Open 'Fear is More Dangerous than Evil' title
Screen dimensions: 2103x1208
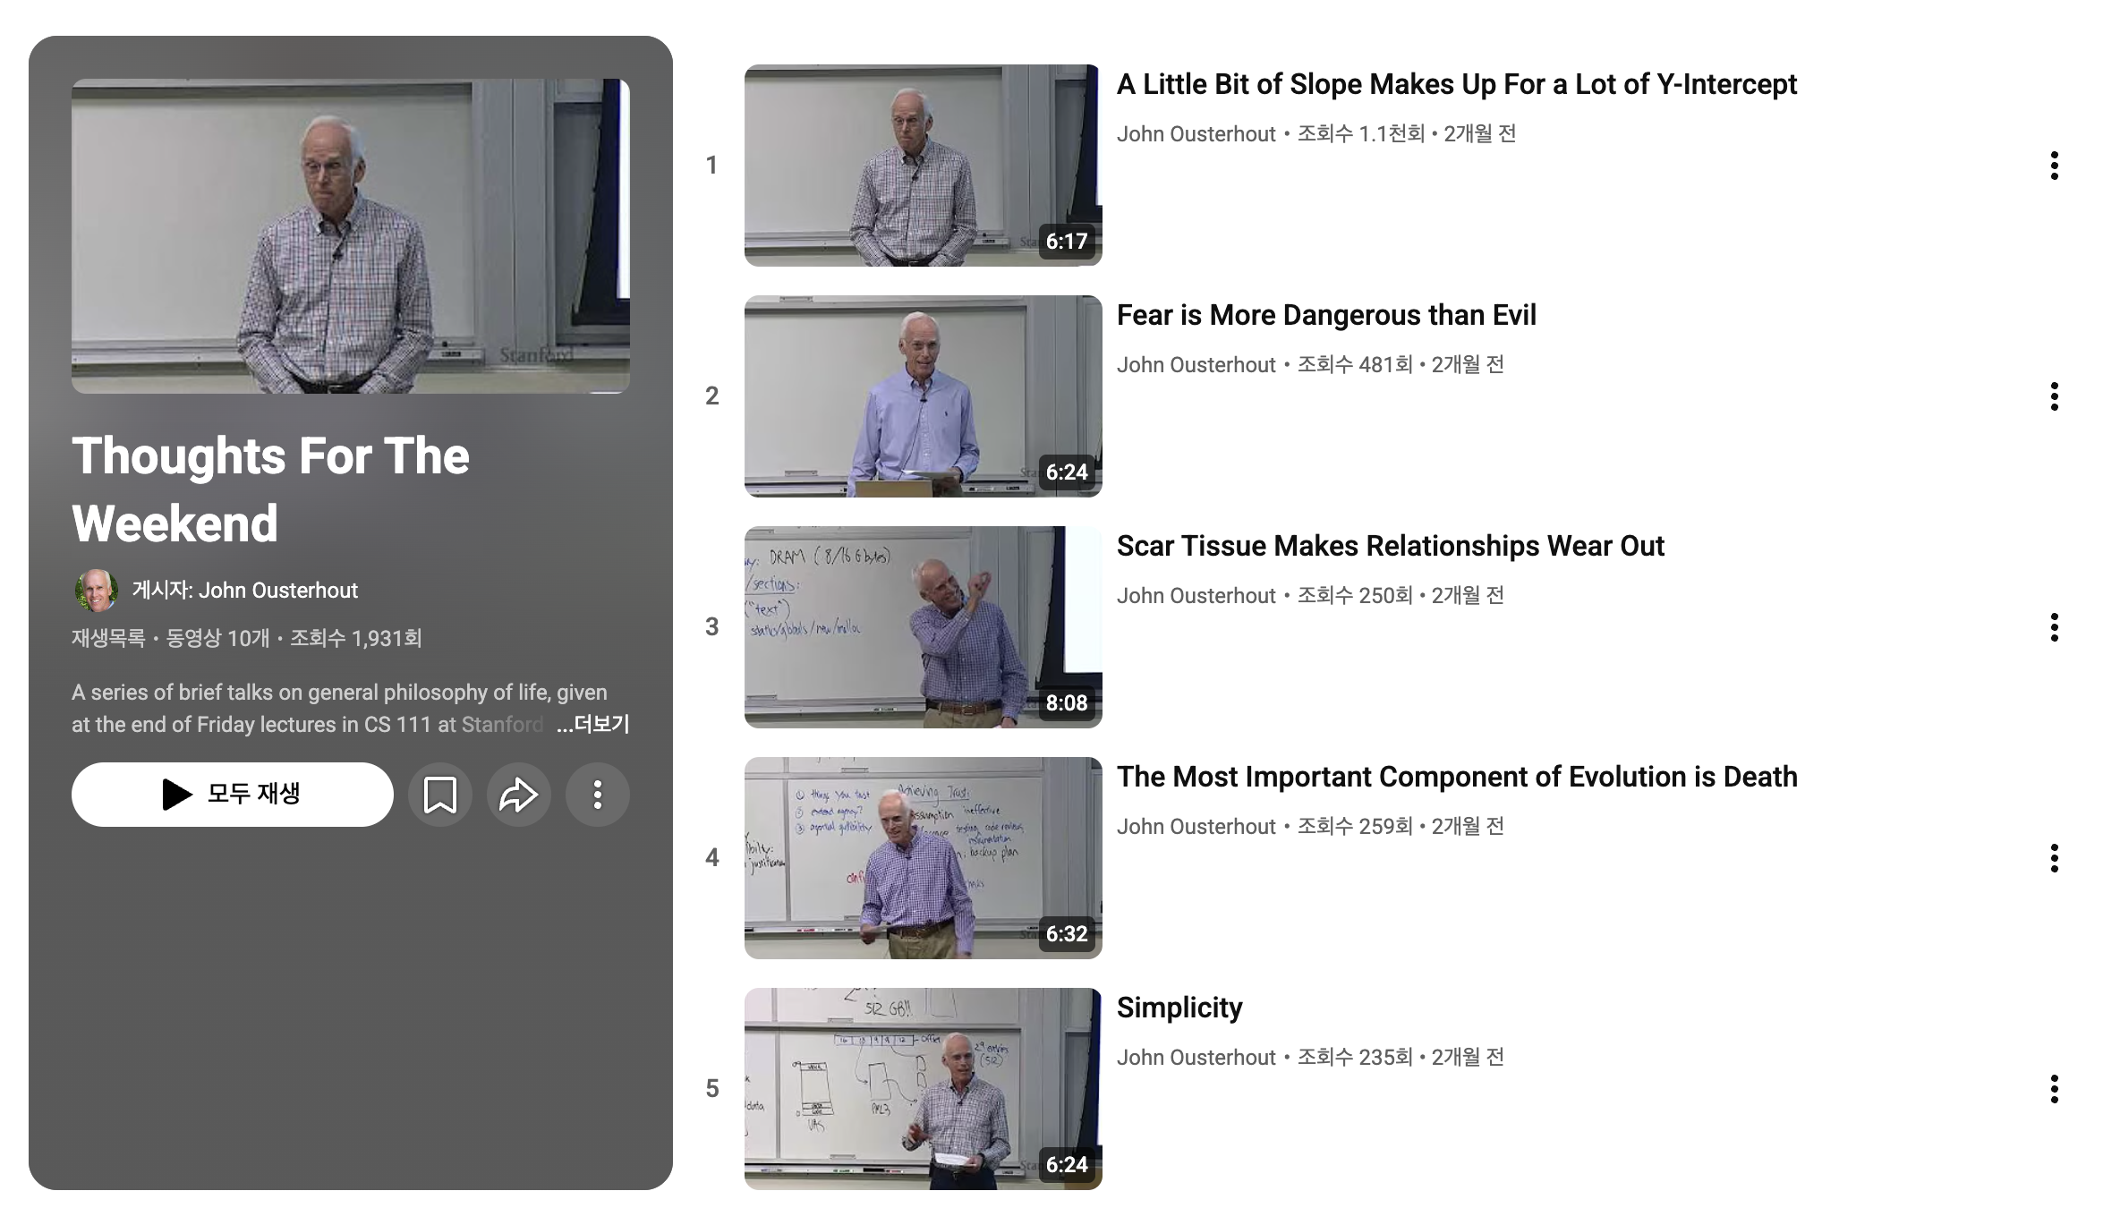click(x=1325, y=315)
